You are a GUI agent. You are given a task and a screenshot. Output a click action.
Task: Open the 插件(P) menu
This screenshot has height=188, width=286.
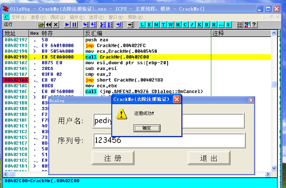coord(77,17)
